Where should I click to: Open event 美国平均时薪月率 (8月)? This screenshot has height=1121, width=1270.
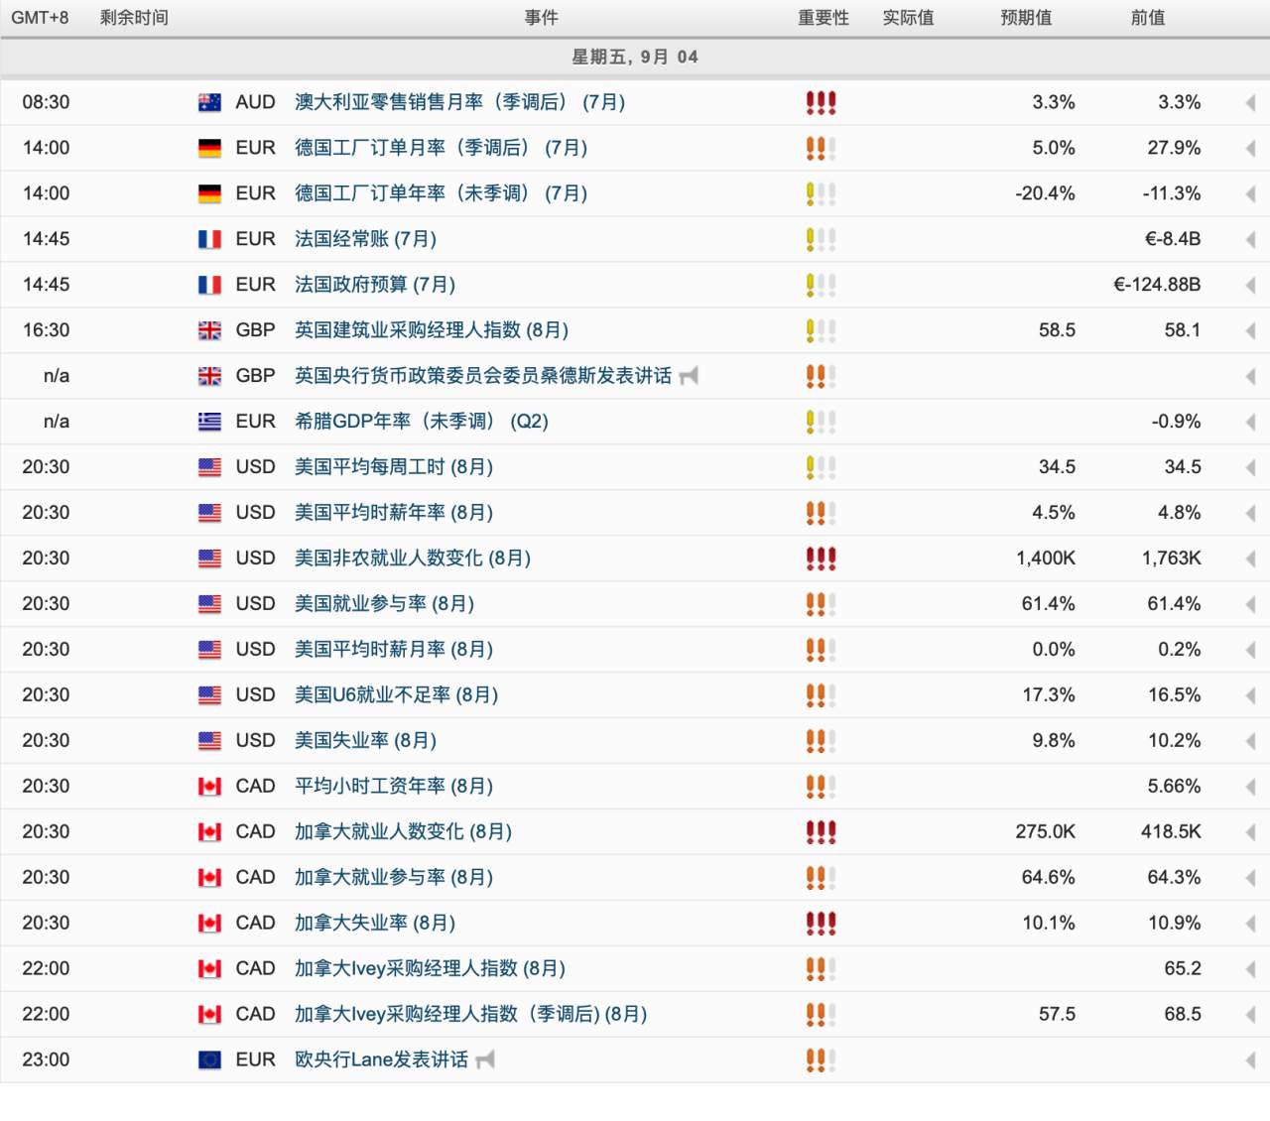coord(394,650)
